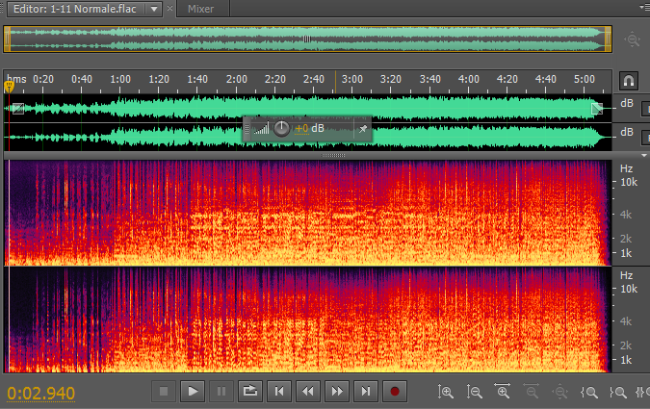Viewport: 650px width, 409px height.
Task: Click the Zoom In (Amplitude) icon
Action: [446, 392]
